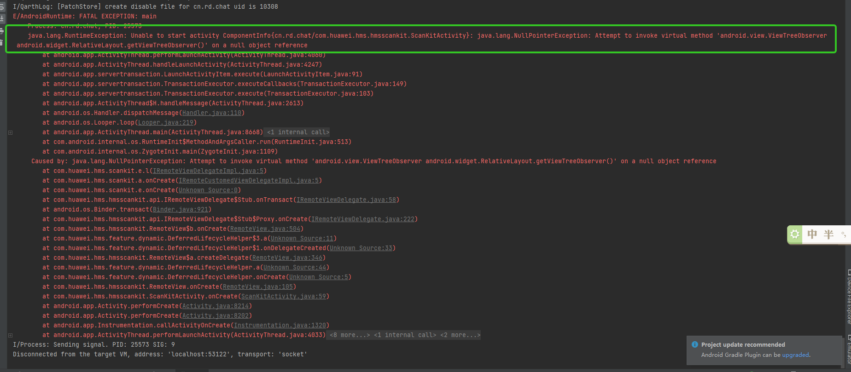This screenshot has width=851, height=372.
Task: Click scroll to end icon
Action: pyautogui.click(x=2, y=18)
